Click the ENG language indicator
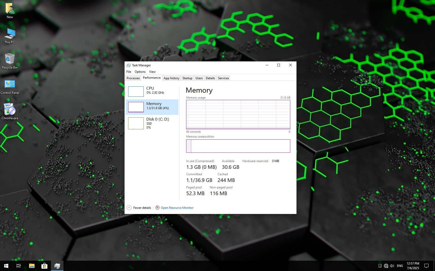 [400, 266]
